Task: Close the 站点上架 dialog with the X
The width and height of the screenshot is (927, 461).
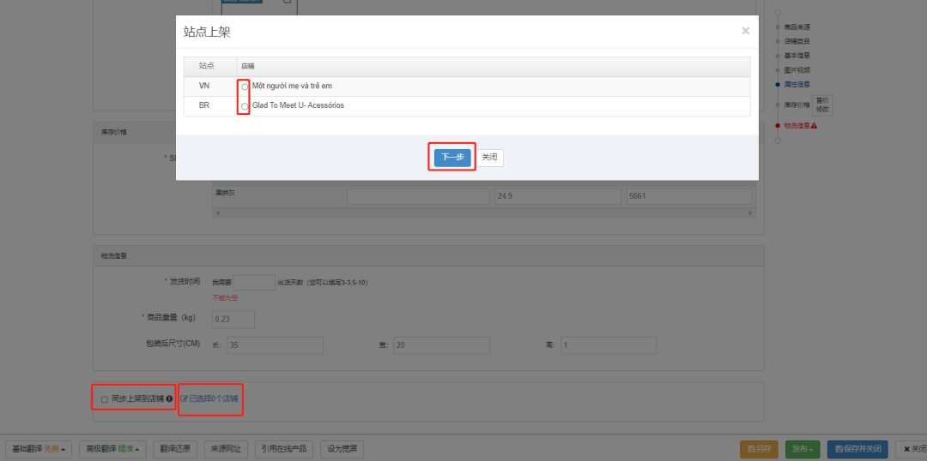Action: tap(745, 31)
